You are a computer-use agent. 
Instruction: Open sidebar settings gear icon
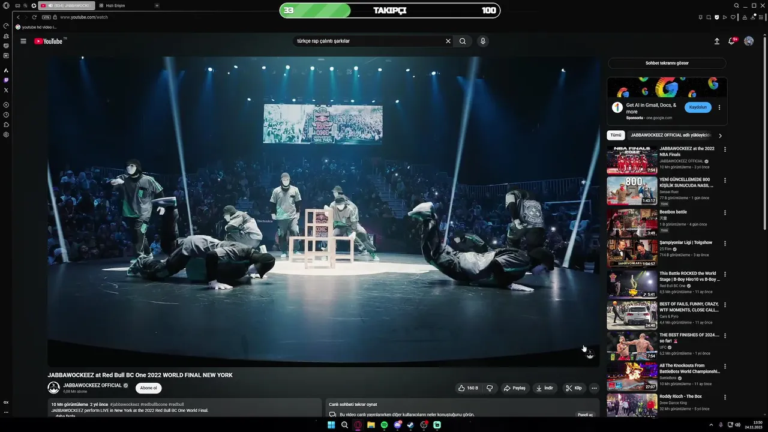click(6, 134)
